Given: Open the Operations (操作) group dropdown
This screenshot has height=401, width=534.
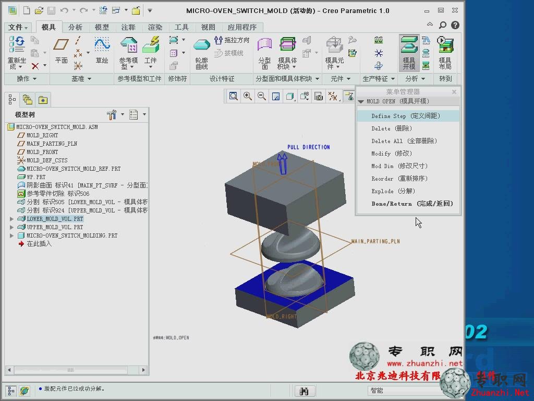Looking at the screenshot, I should point(27,79).
